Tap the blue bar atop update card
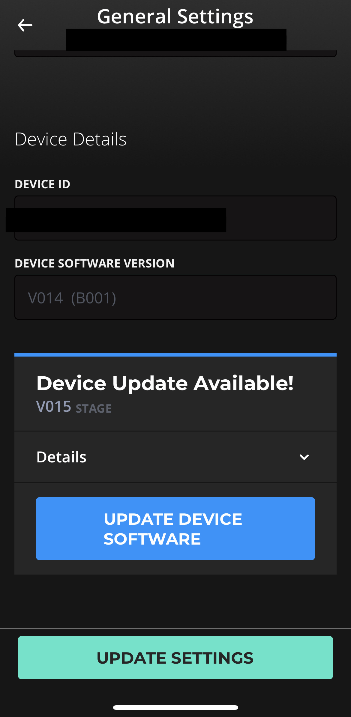 (x=175, y=355)
